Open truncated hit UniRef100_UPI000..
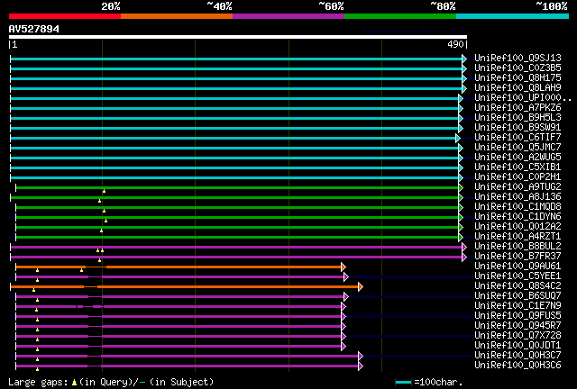Viewport: 577px width, 389px height. (523, 98)
